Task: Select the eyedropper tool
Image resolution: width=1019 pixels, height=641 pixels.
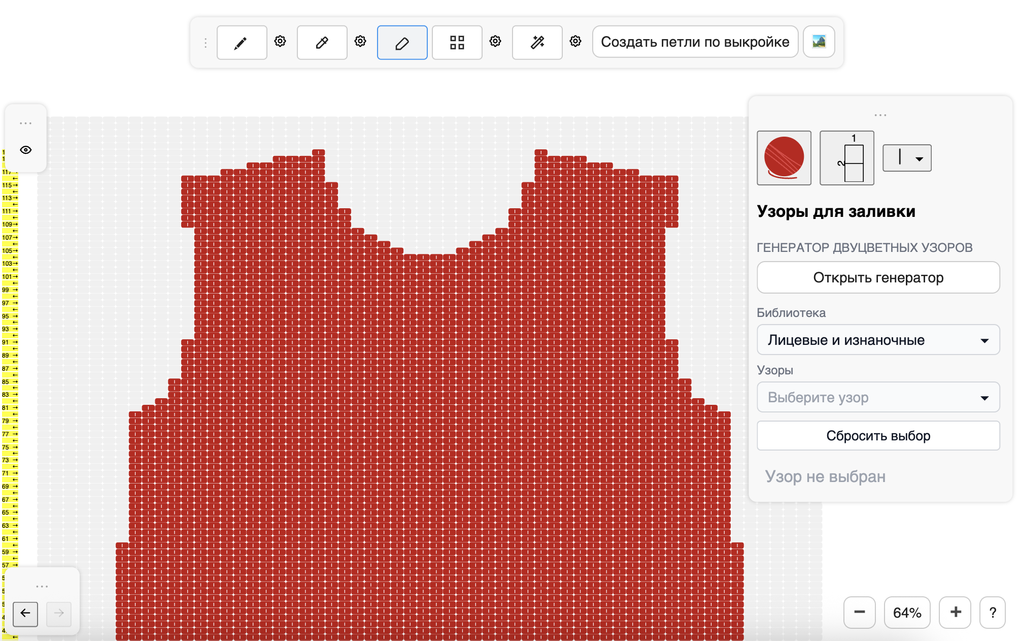Action: tap(322, 43)
